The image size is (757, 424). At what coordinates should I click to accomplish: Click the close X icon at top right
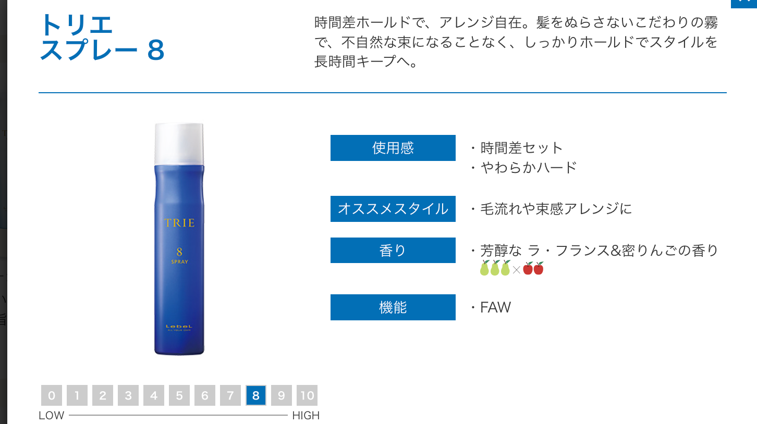[744, 3]
